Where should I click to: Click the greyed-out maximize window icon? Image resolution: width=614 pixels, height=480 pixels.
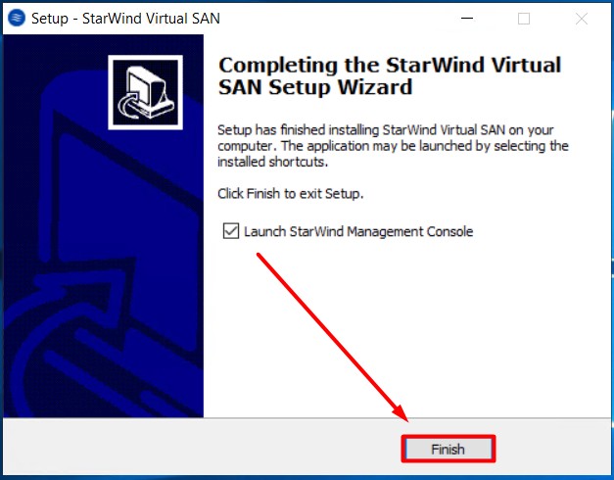[x=524, y=19]
